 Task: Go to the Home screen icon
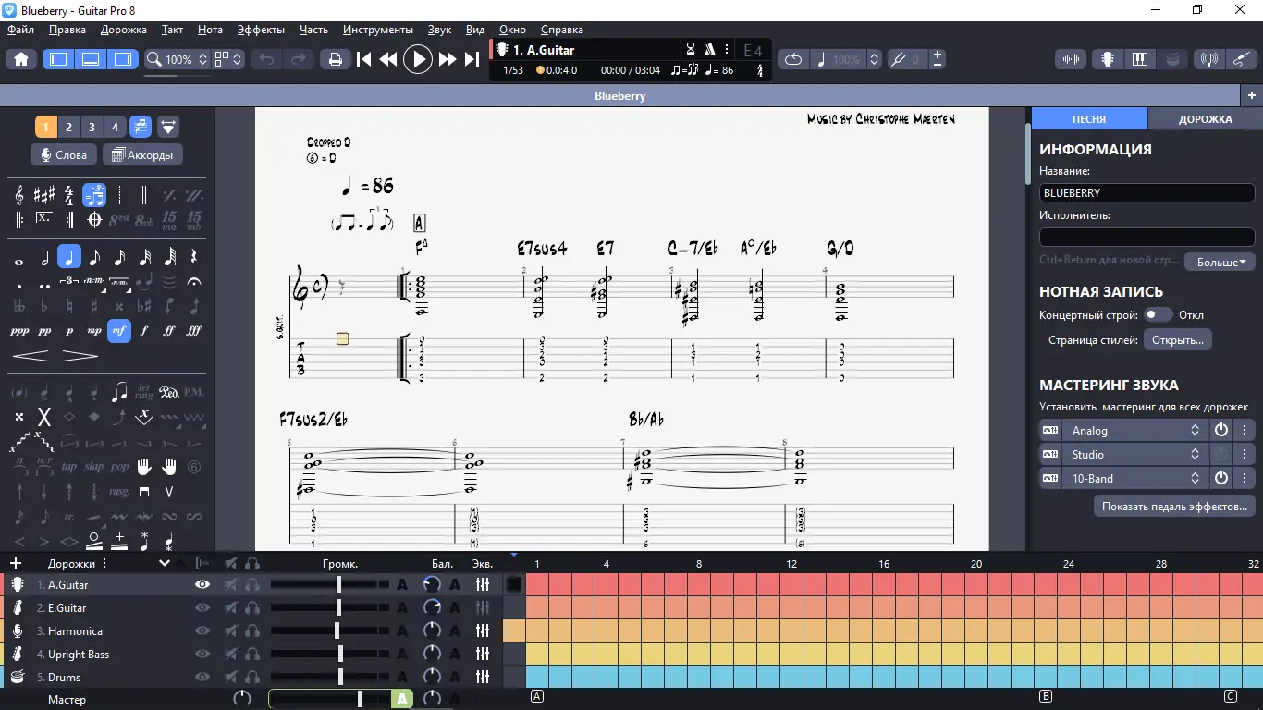(x=21, y=59)
